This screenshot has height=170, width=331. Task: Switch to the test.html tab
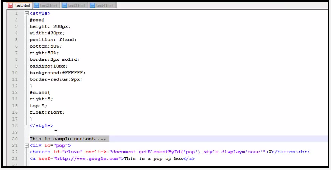tap(19, 5)
